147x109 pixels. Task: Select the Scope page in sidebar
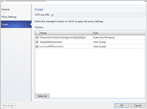(x=16, y=24)
